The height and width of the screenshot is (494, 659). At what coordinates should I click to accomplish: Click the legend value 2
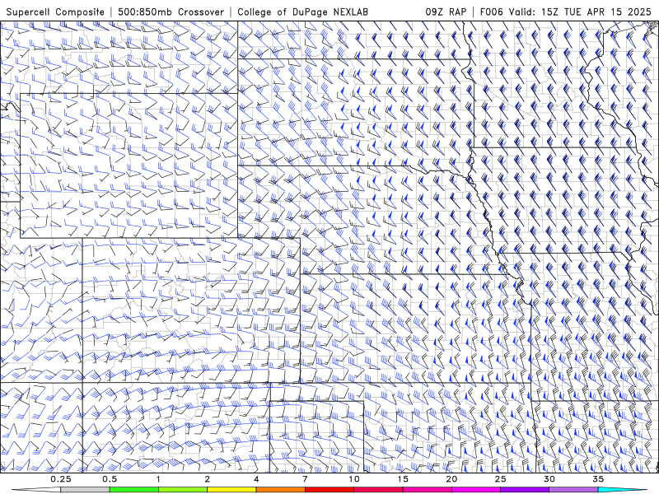pyautogui.click(x=208, y=479)
